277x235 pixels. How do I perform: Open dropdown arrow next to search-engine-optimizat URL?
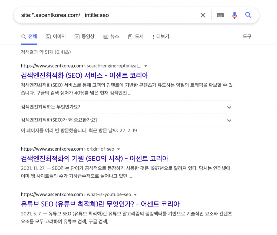coord(146,66)
